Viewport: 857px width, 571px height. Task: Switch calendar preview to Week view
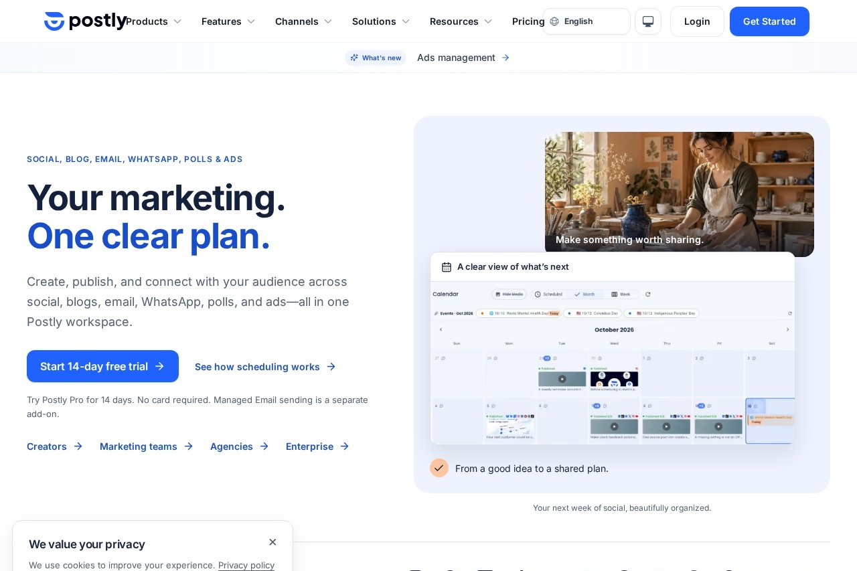pos(621,294)
